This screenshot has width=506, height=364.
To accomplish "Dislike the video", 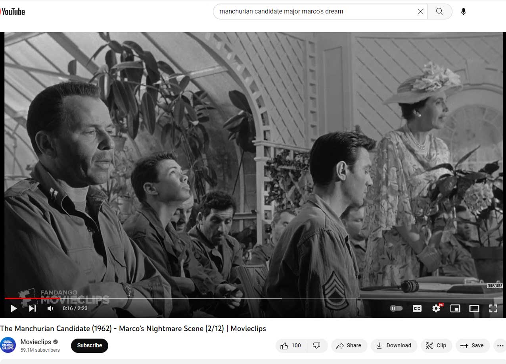I will 317,345.
